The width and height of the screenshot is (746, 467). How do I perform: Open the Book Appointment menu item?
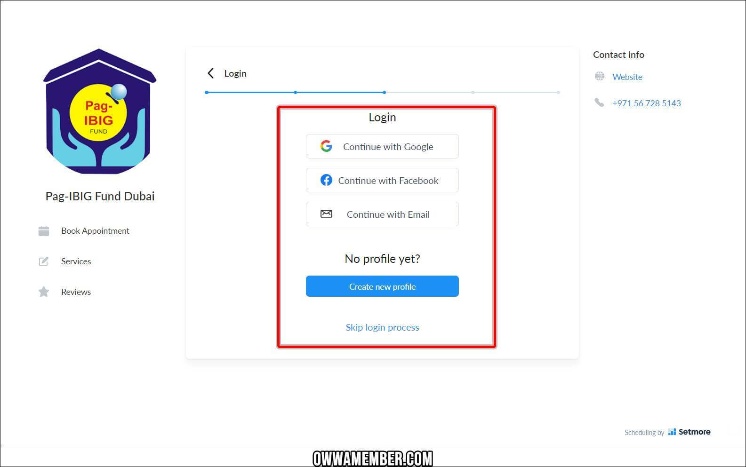coord(95,231)
